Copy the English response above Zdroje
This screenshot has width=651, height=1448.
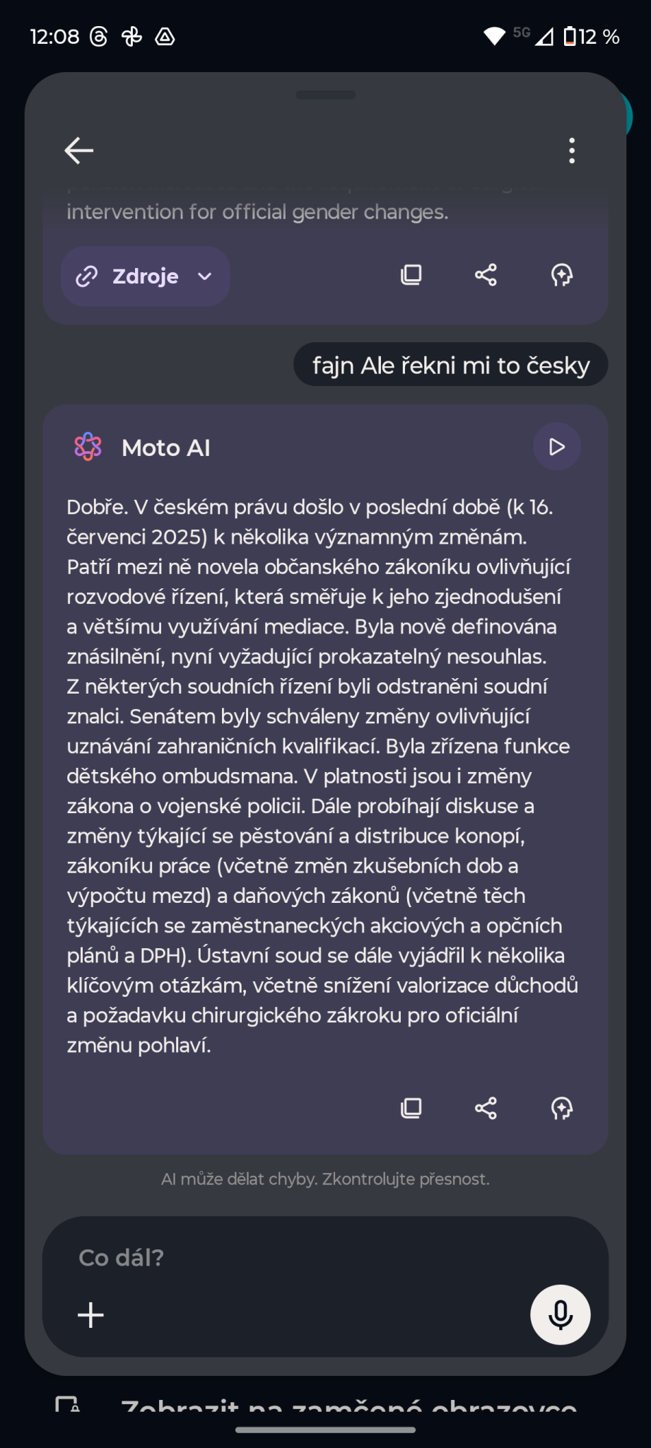[x=411, y=275]
